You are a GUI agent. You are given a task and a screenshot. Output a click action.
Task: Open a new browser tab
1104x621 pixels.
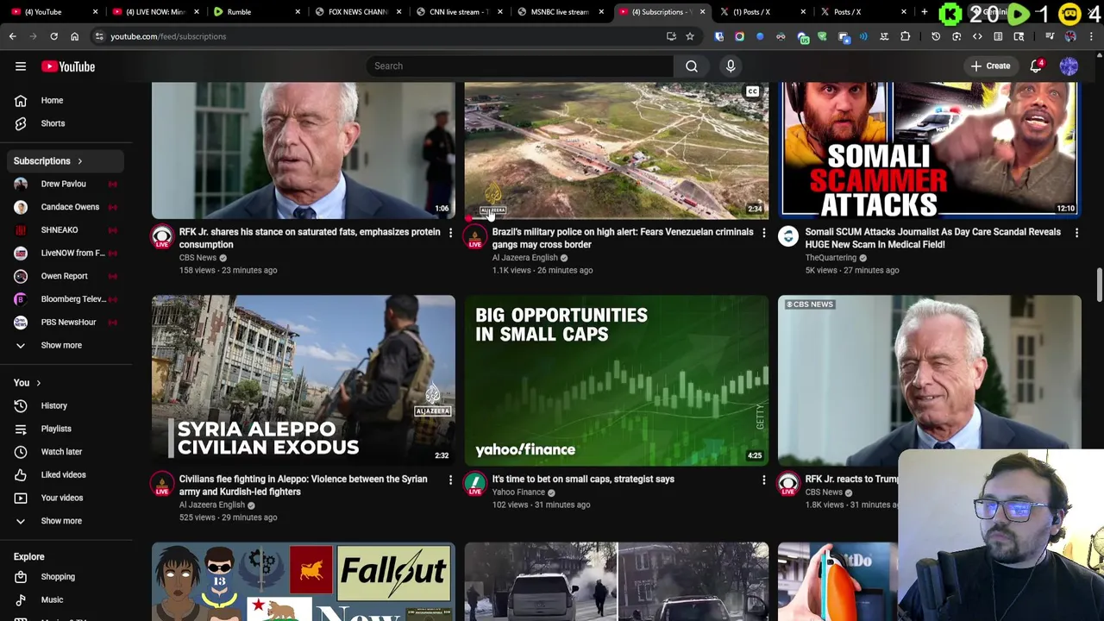(924, 12)
